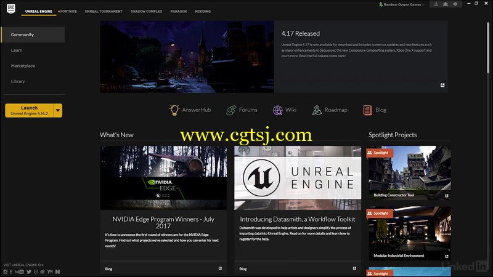Open the downloads icon in top bar

pyautogui.click(x=436, y=4)
